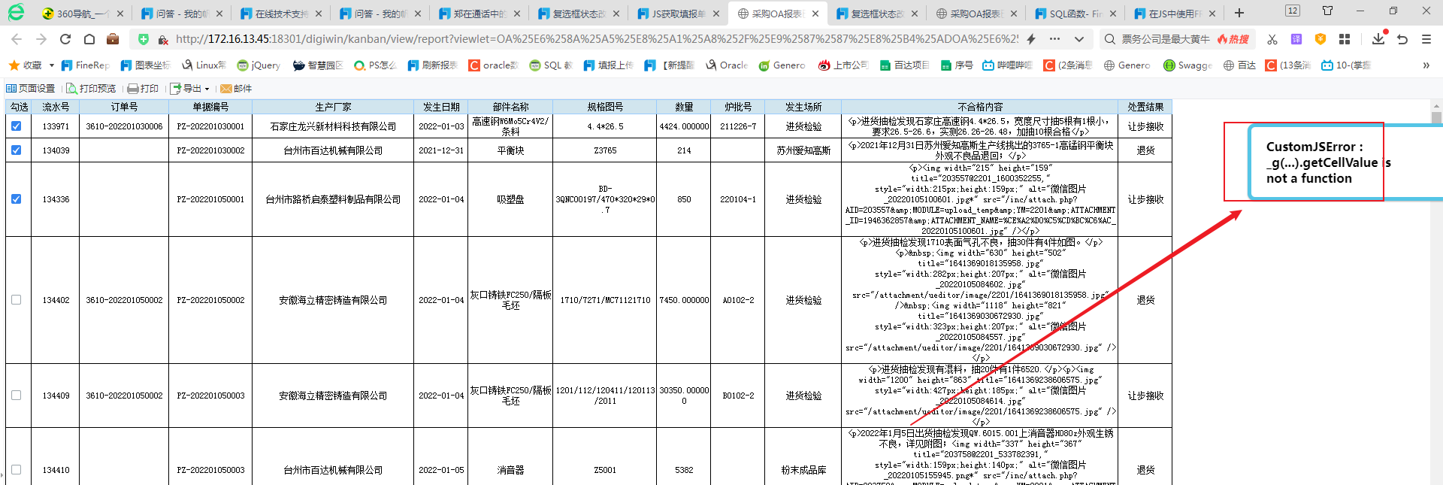
Task: Expand the address bar history dropdown
Action: pyautogui.click(x=1079, y=39)
